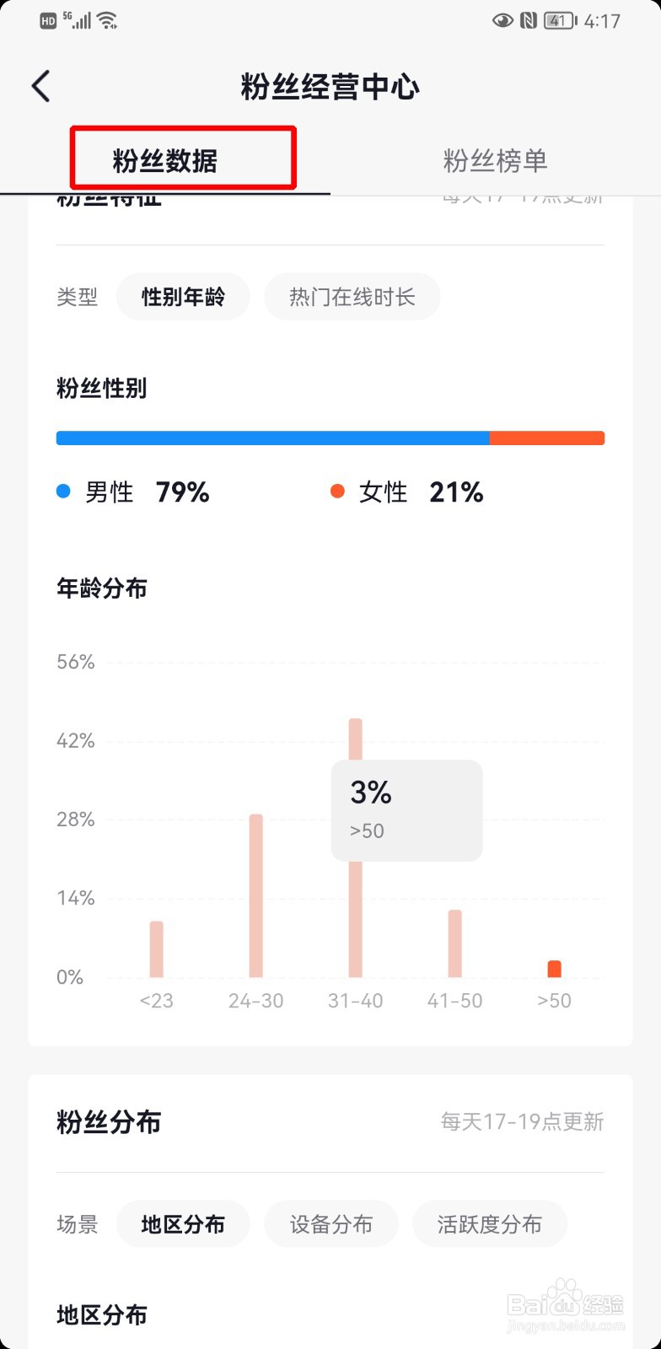Choose the 设备分布 scene filter
The height and width of the screenshot is (1349, 661).
[x=330, y=1224]
